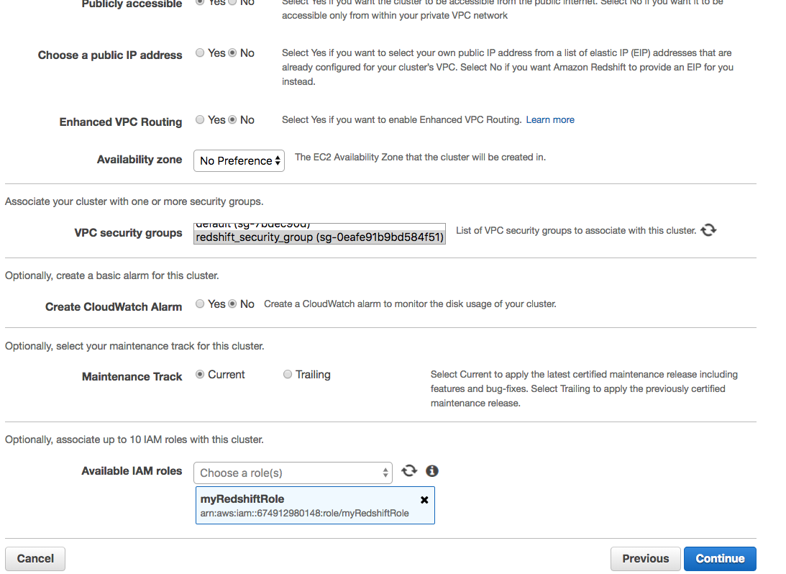Enable Enhanced VPC Routing with Yes
The width and height of the screenshot is (786, 574).
[200, 120]
